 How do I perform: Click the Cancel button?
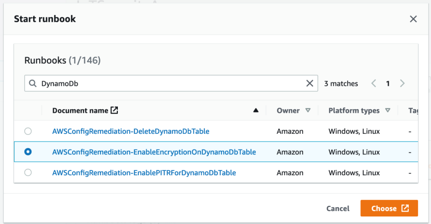tap(338, 208)
